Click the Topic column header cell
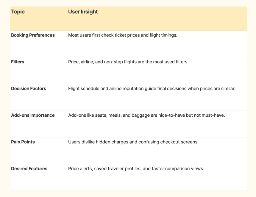This screenshot has height=197, width=256. click(18, 12)
